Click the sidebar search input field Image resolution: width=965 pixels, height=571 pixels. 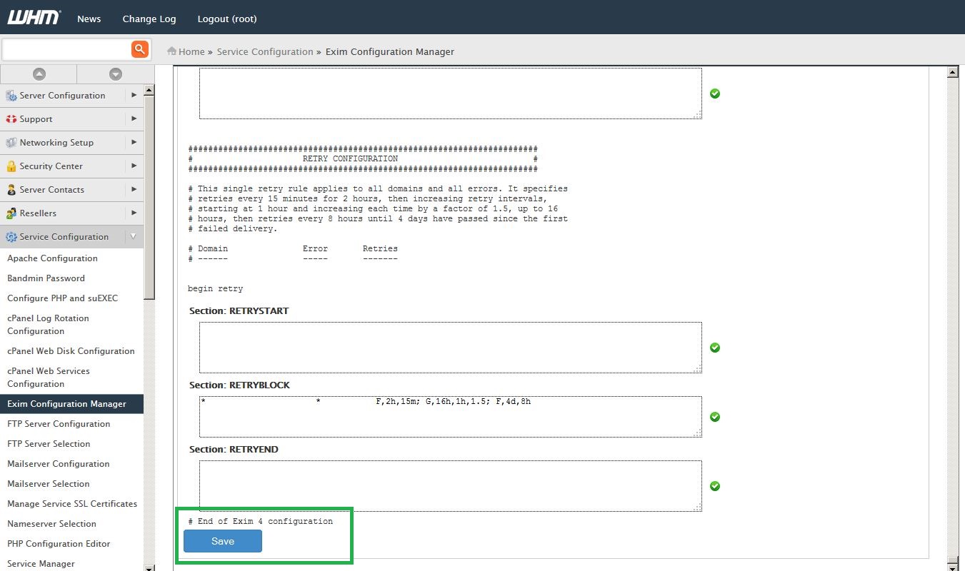[66, 49]
